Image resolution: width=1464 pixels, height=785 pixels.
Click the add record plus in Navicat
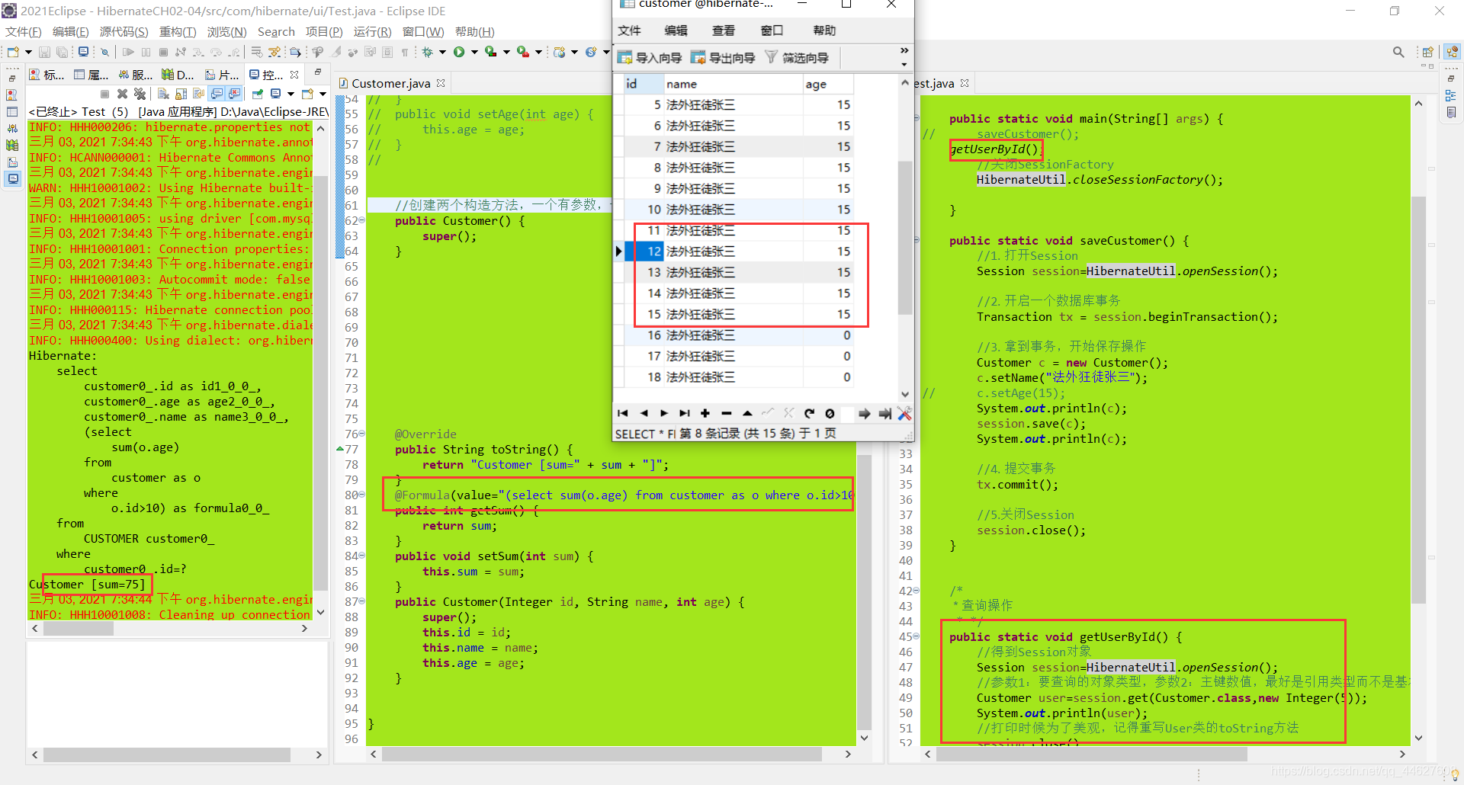(705, 413)
